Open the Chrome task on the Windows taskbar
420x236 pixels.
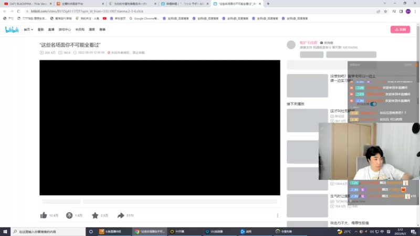150,231
